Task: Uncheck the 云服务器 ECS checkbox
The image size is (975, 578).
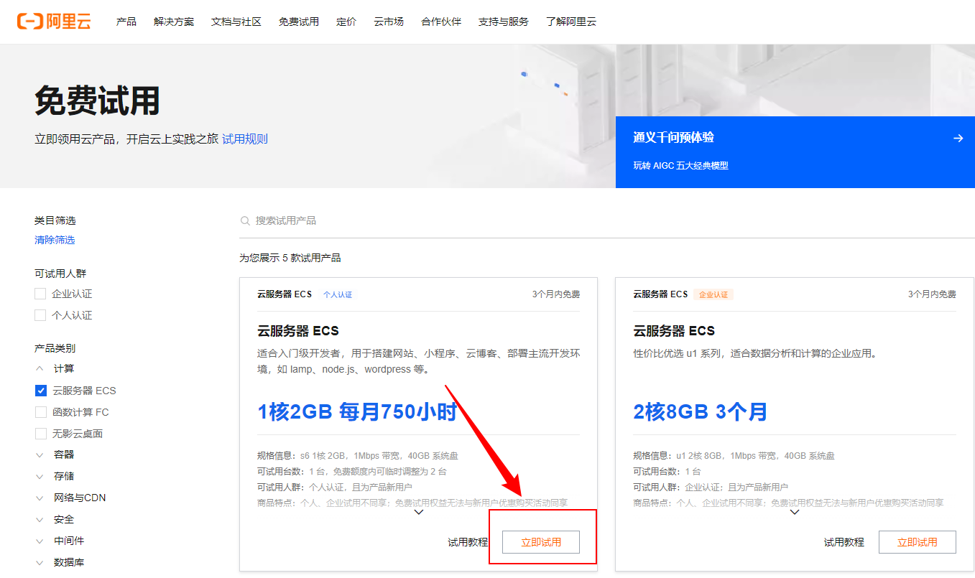Action: pos(40,390)
